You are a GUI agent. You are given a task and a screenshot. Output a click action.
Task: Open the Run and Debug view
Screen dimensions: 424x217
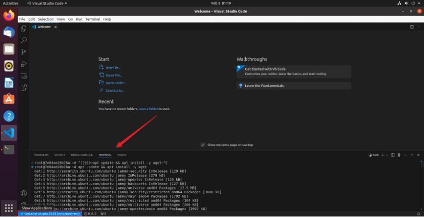(24, 64)
